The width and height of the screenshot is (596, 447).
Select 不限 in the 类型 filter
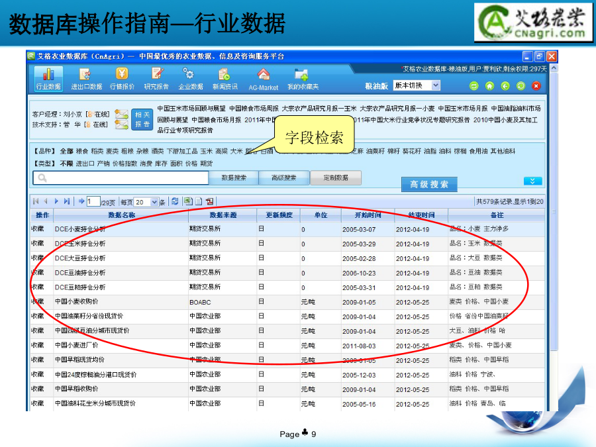(66, 164)
